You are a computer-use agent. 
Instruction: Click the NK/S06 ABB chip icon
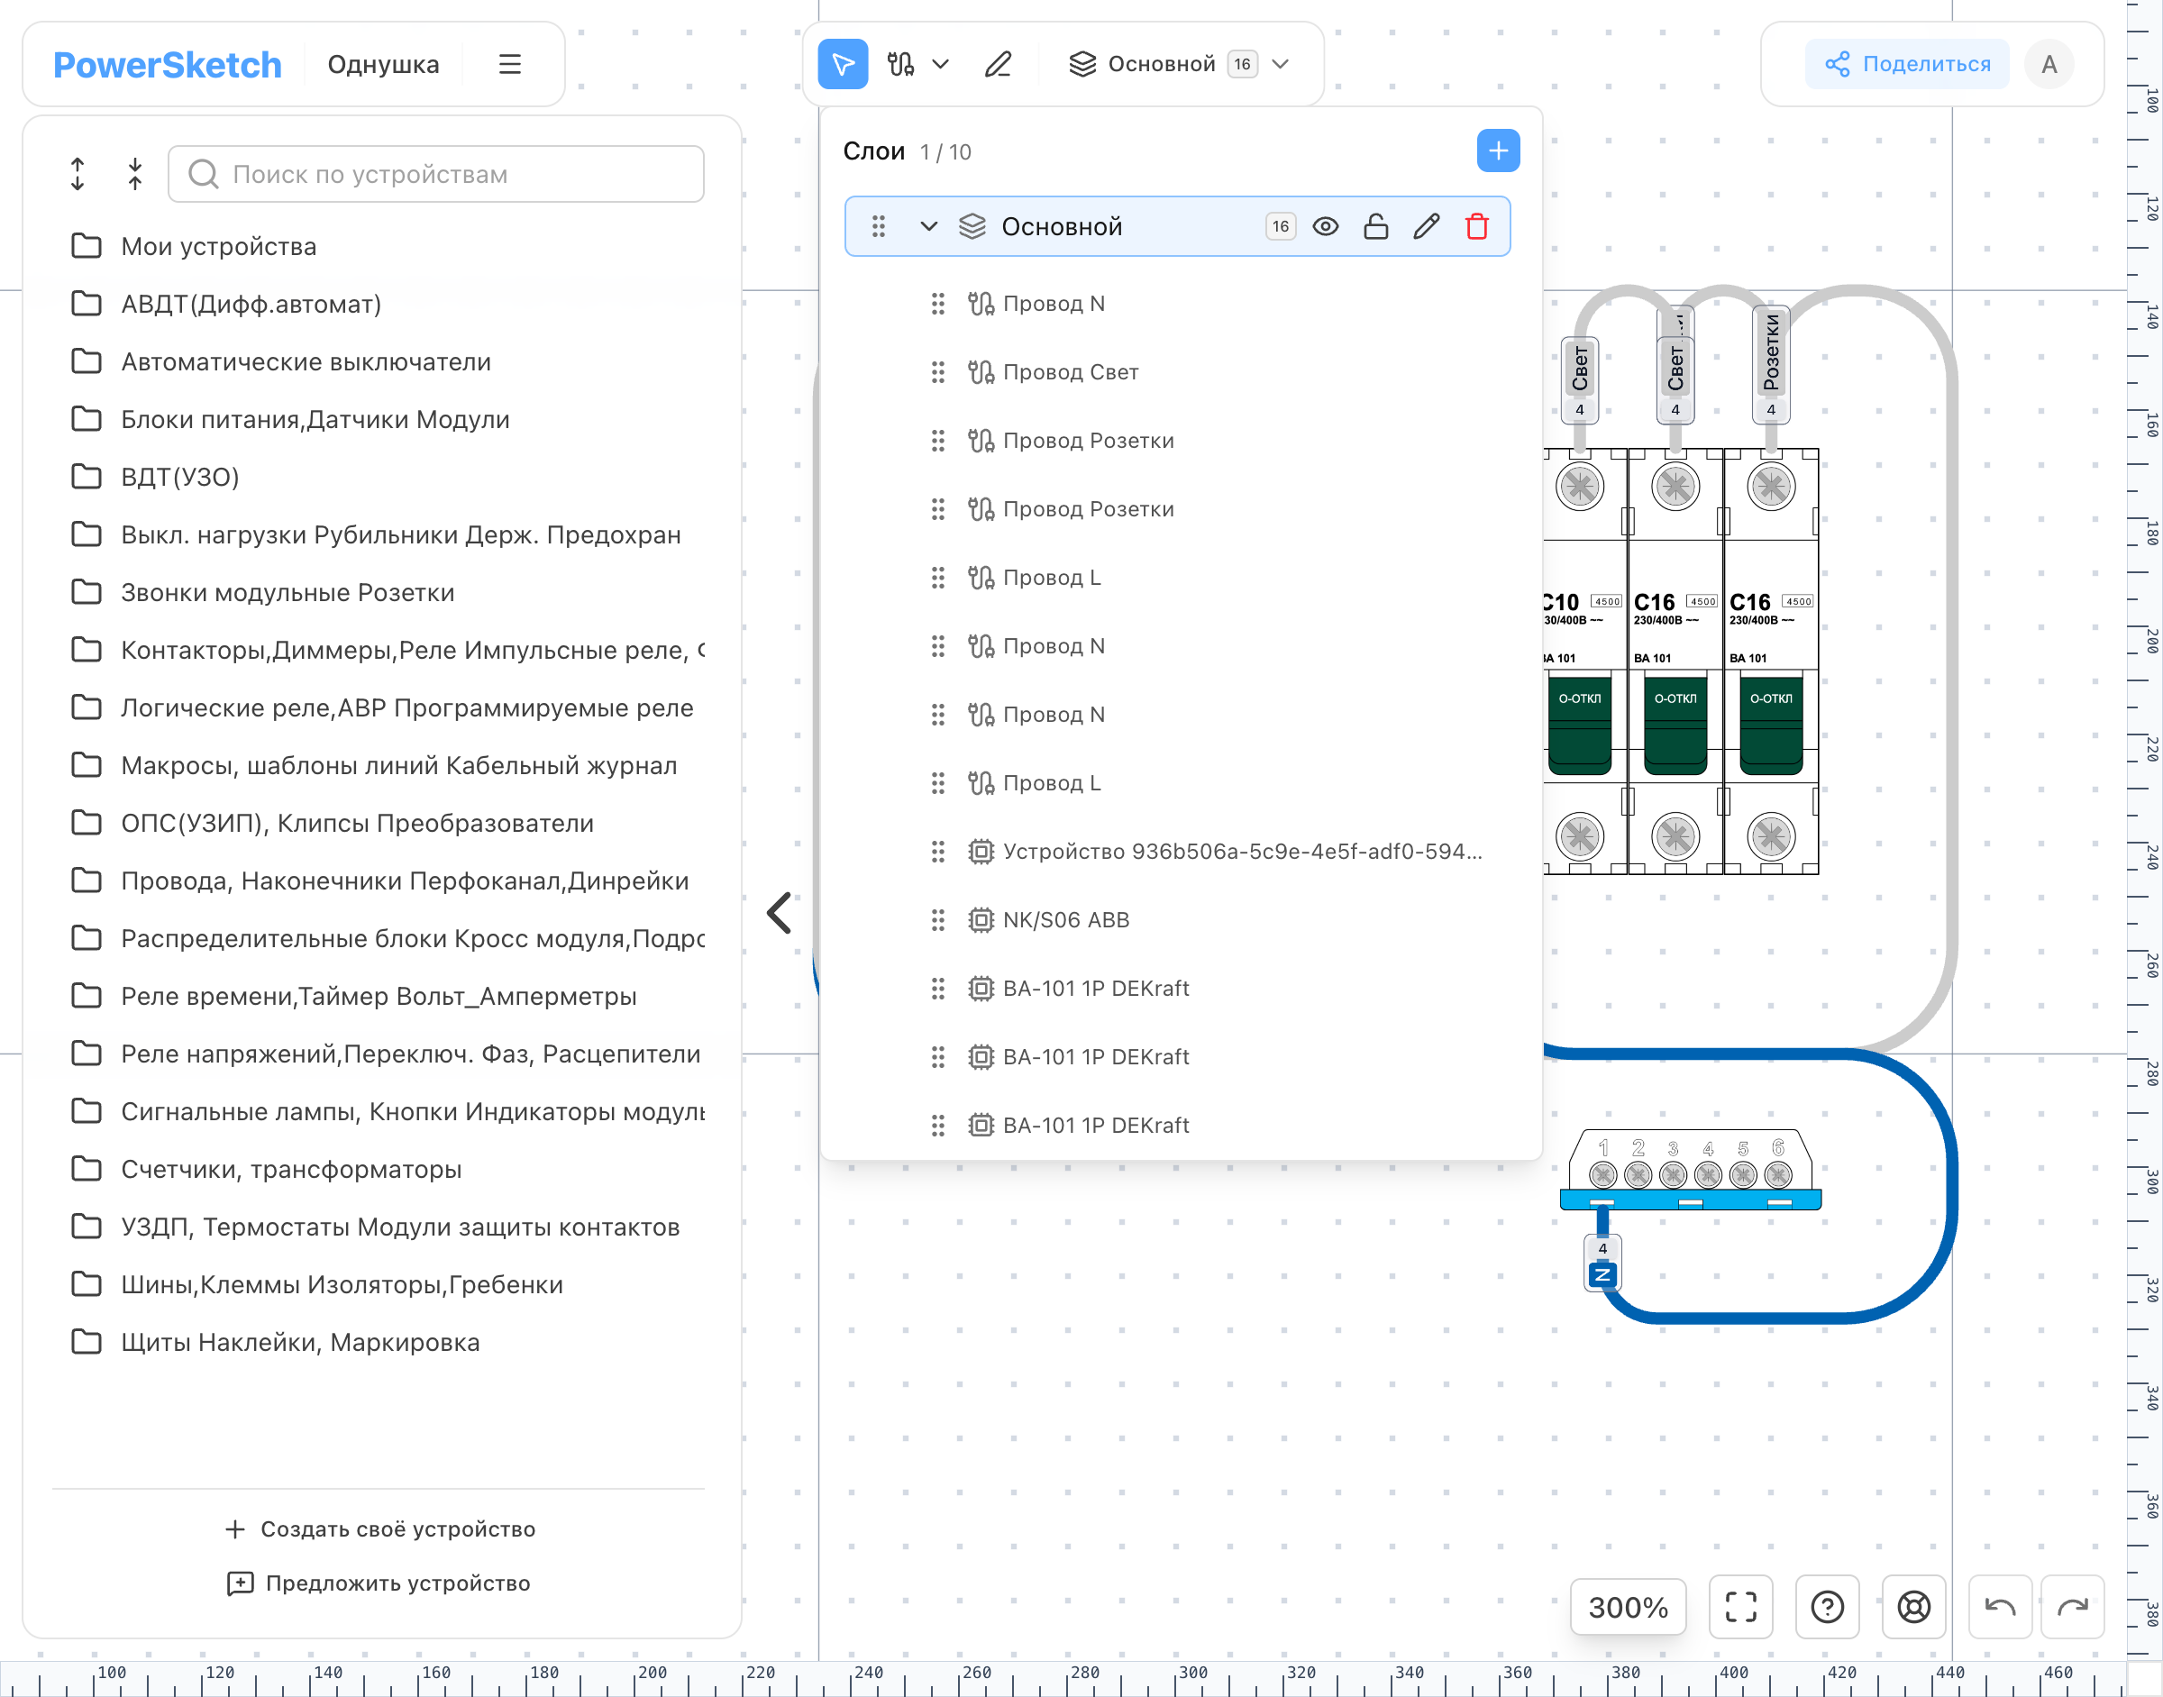pos(981,920)
